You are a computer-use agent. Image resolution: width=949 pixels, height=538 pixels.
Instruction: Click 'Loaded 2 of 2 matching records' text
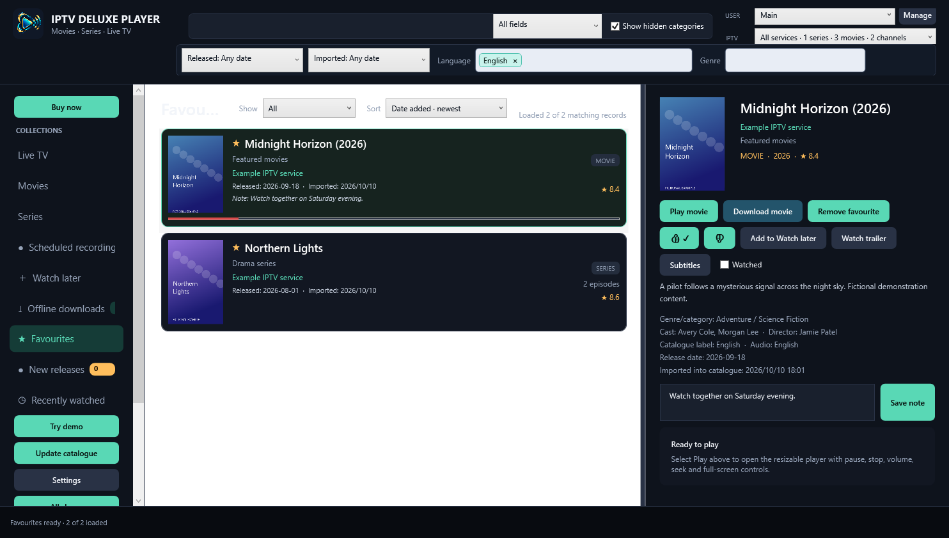click(572, 115)
